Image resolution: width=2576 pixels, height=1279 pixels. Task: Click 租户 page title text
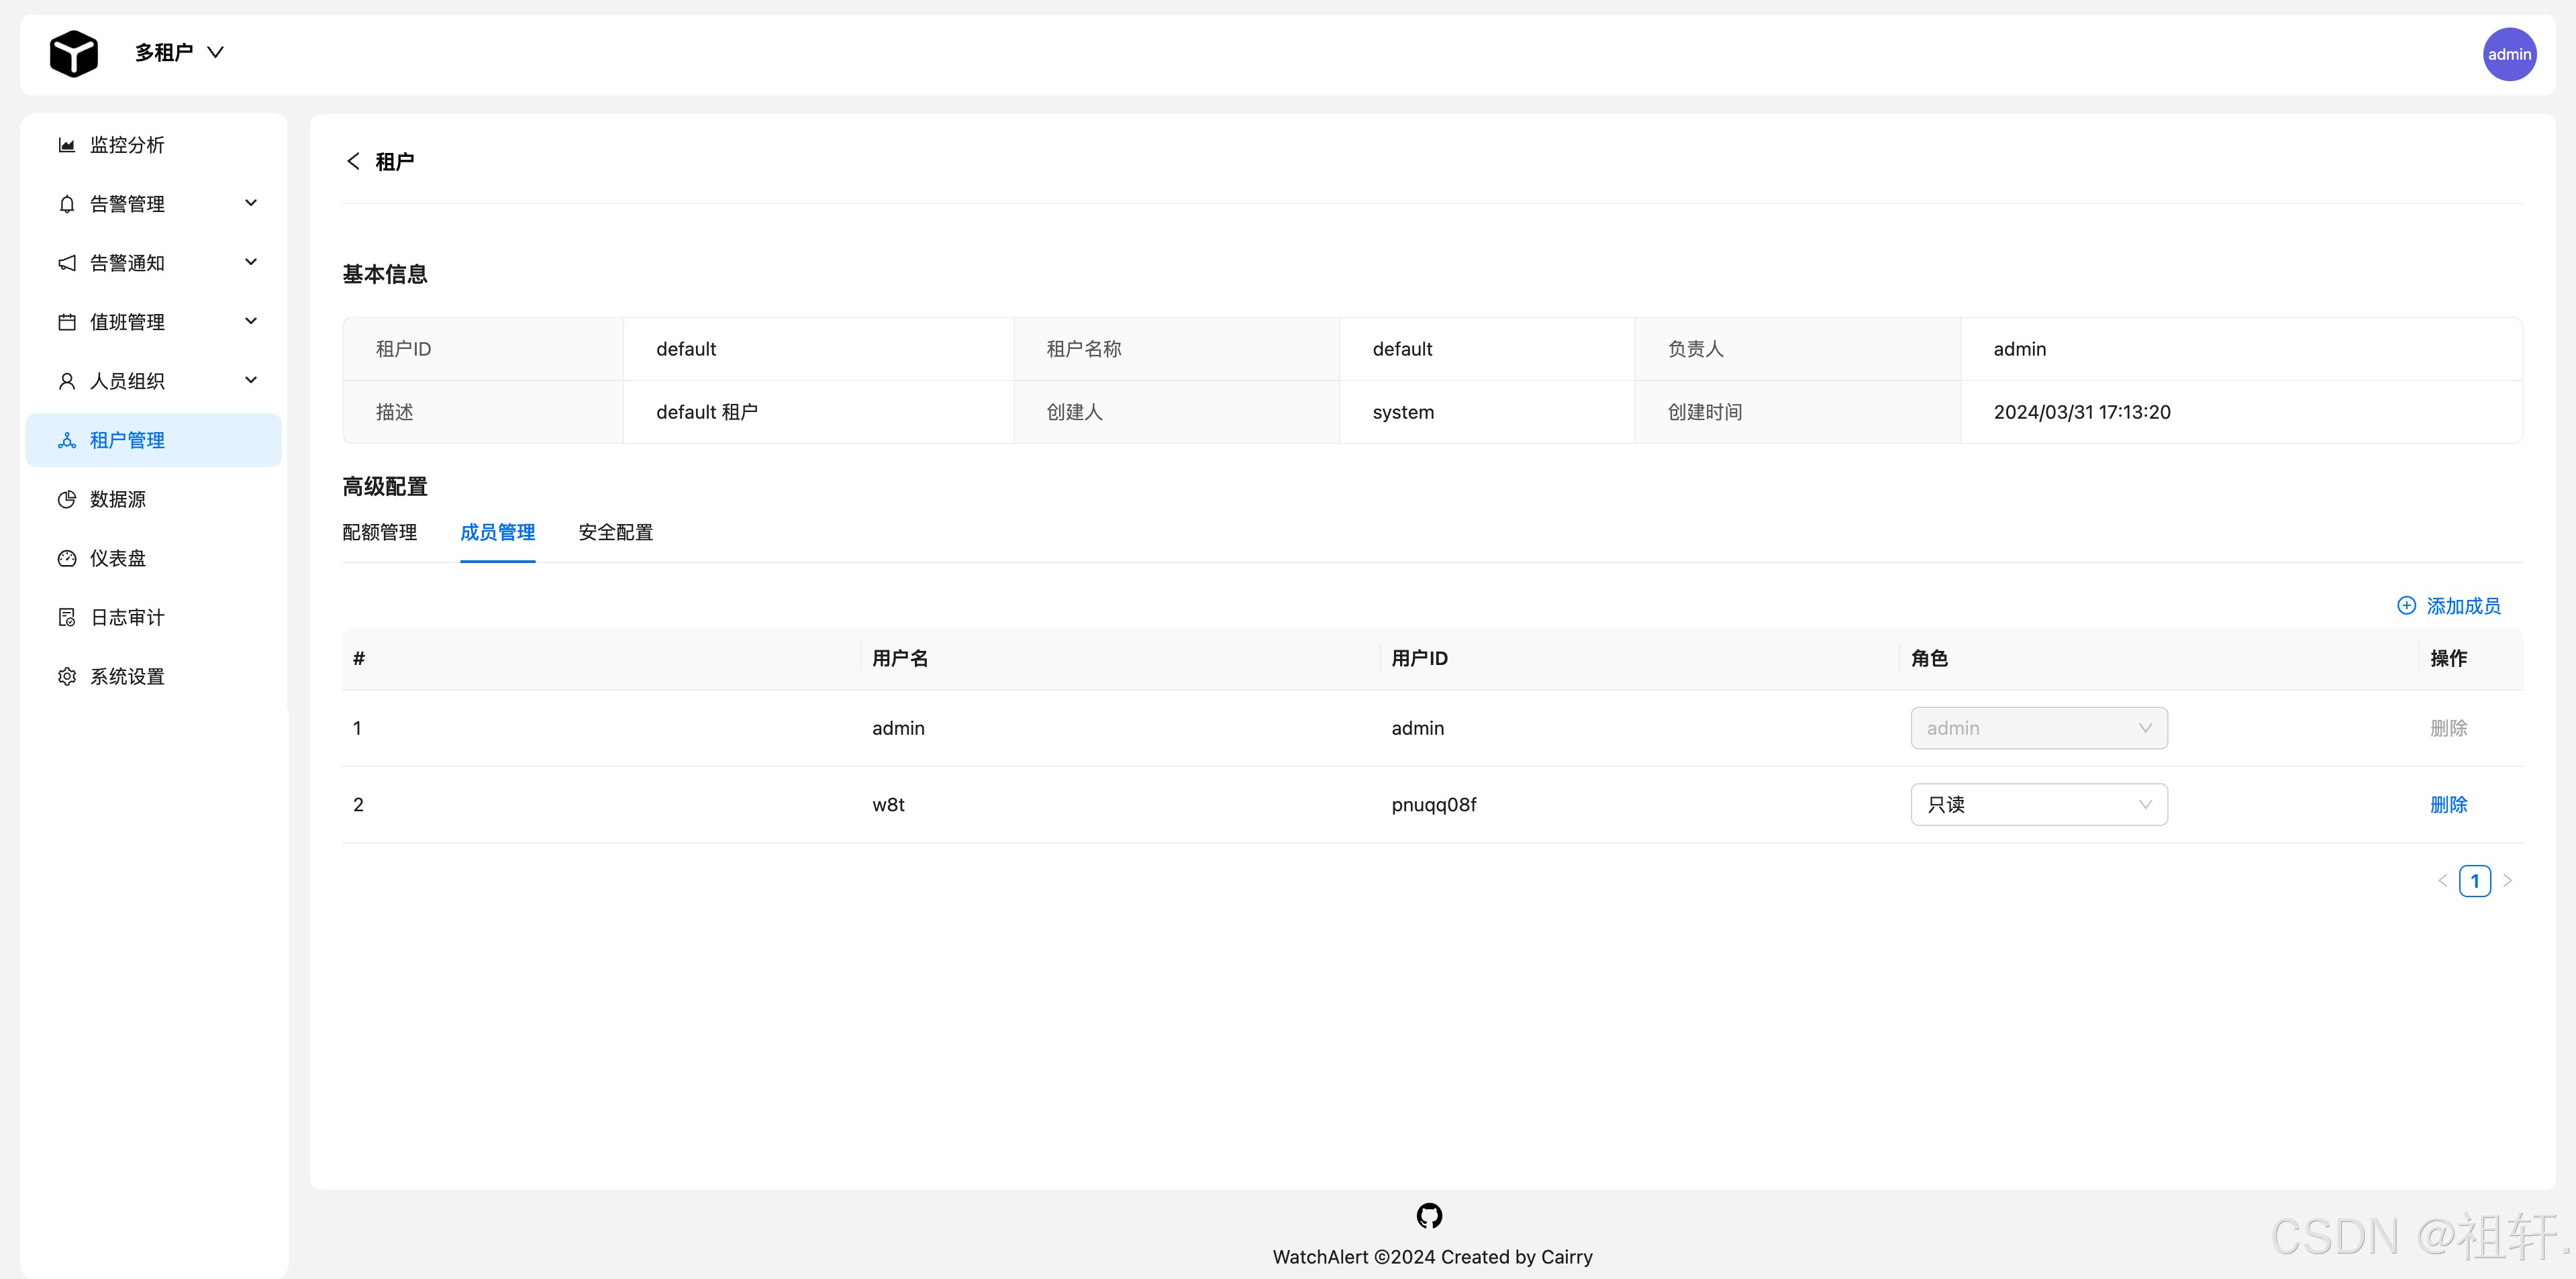pos(394,161)
